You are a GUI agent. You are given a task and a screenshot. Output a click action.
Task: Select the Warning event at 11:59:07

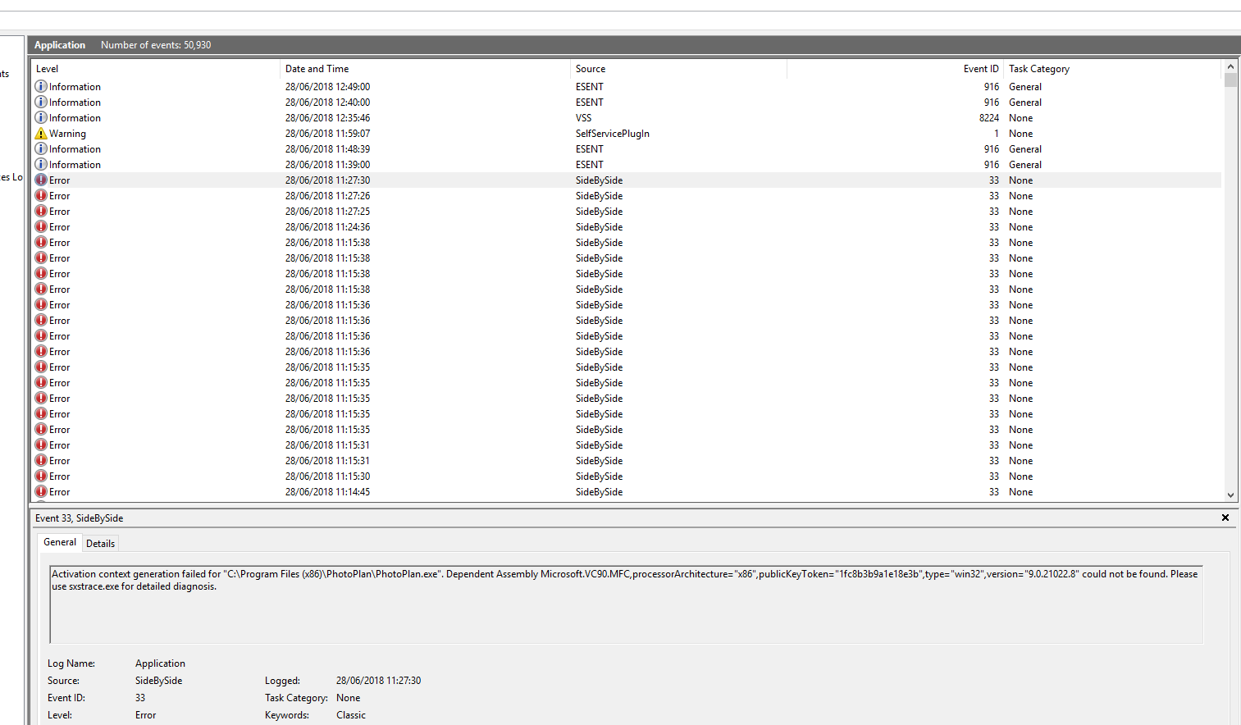(627, 133)
